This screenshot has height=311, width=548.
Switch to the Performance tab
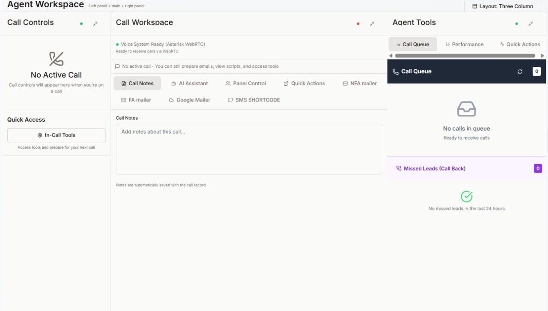click(x=465, y=44)
